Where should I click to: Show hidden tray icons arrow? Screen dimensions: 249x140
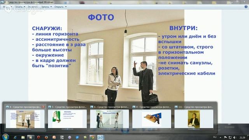click(x=221, y=137)
